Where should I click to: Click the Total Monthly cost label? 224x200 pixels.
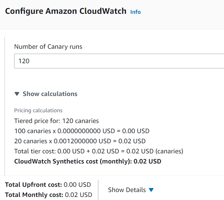[34, 194]
